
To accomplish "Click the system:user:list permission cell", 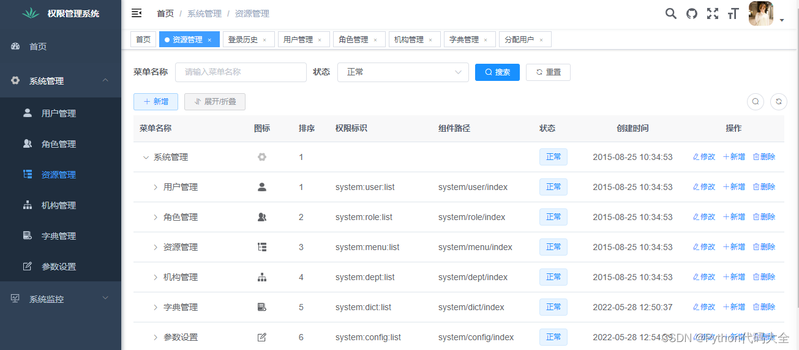I will [365, 187].
